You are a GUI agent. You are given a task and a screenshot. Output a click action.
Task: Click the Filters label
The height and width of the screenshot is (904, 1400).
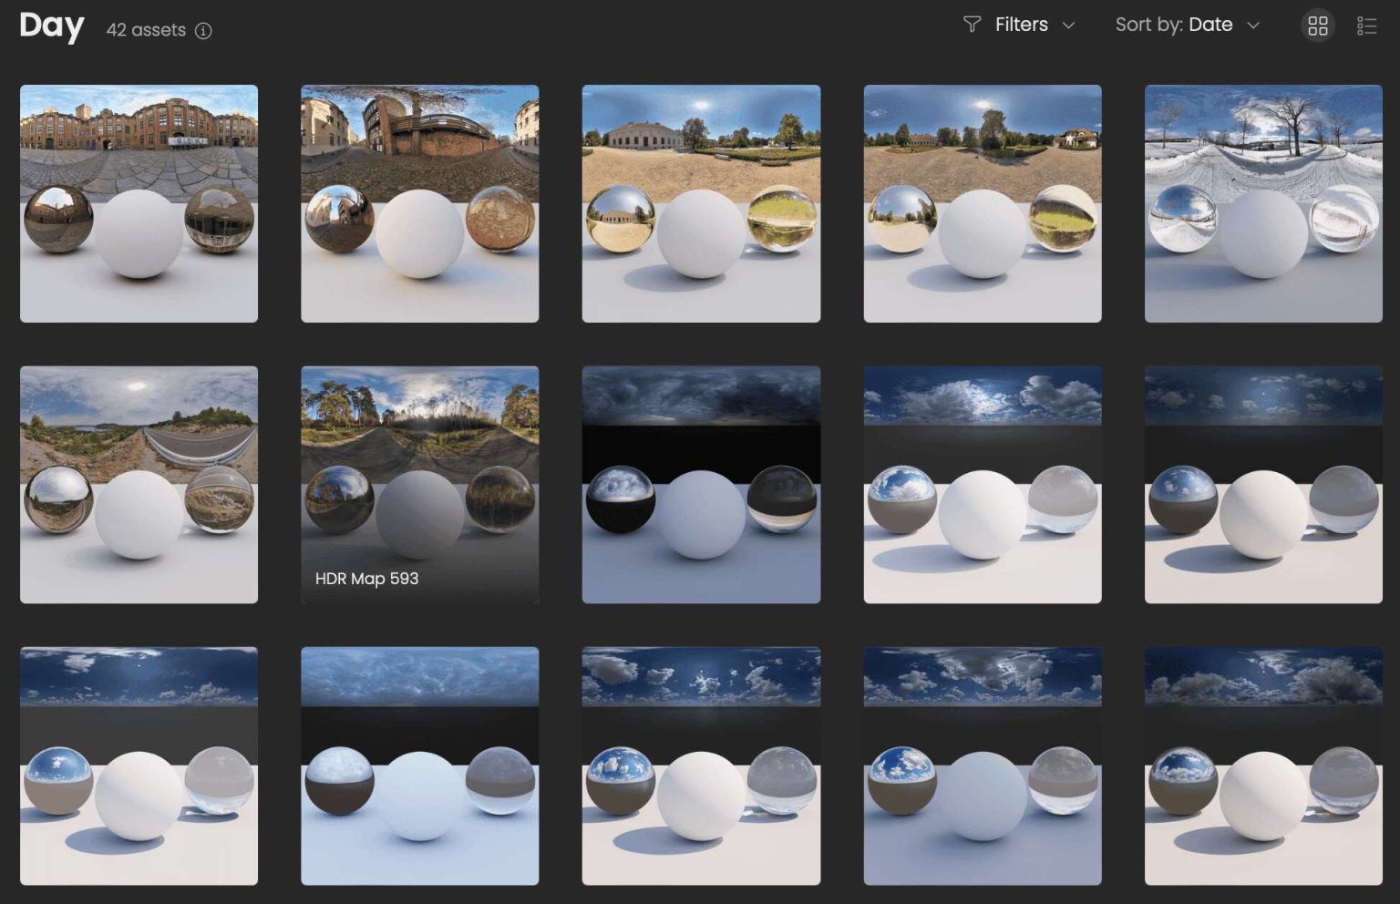(1021, 26)
